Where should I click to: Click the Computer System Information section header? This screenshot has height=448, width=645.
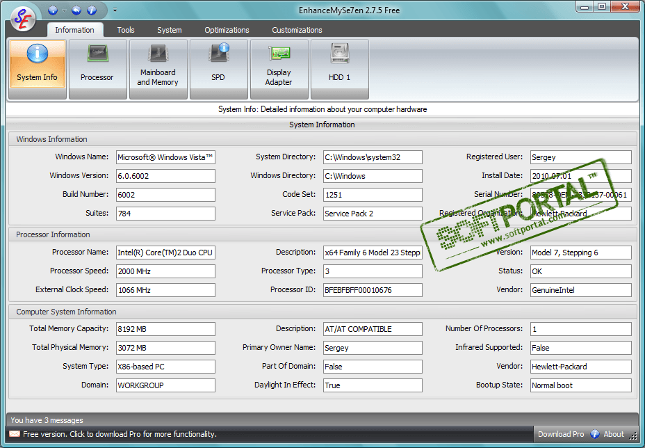click(x=322, y=312)
